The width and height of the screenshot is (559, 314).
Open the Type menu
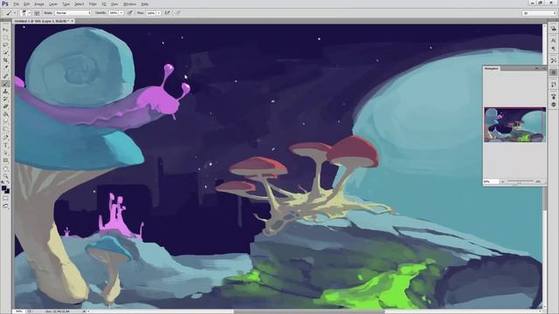pyautogui.click(x=66, y=3)
